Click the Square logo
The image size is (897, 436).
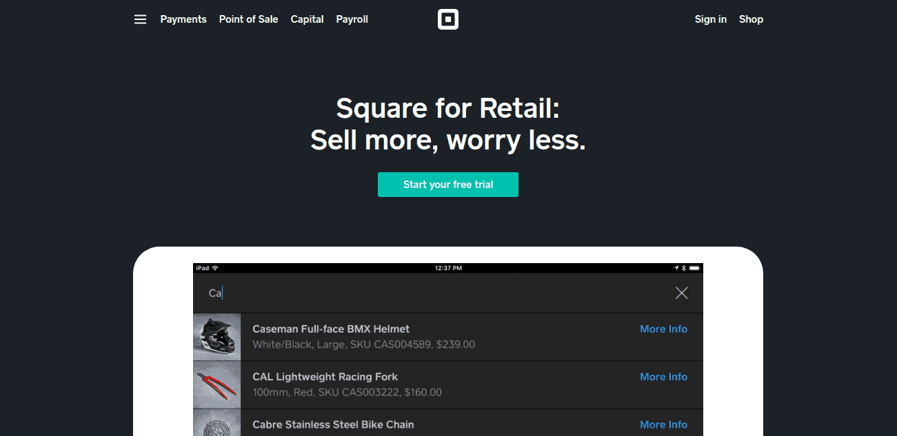[448, 19]
